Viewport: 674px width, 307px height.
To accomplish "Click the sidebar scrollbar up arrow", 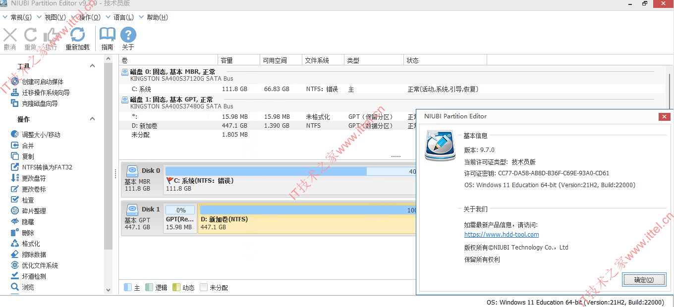I will point(109,58).
